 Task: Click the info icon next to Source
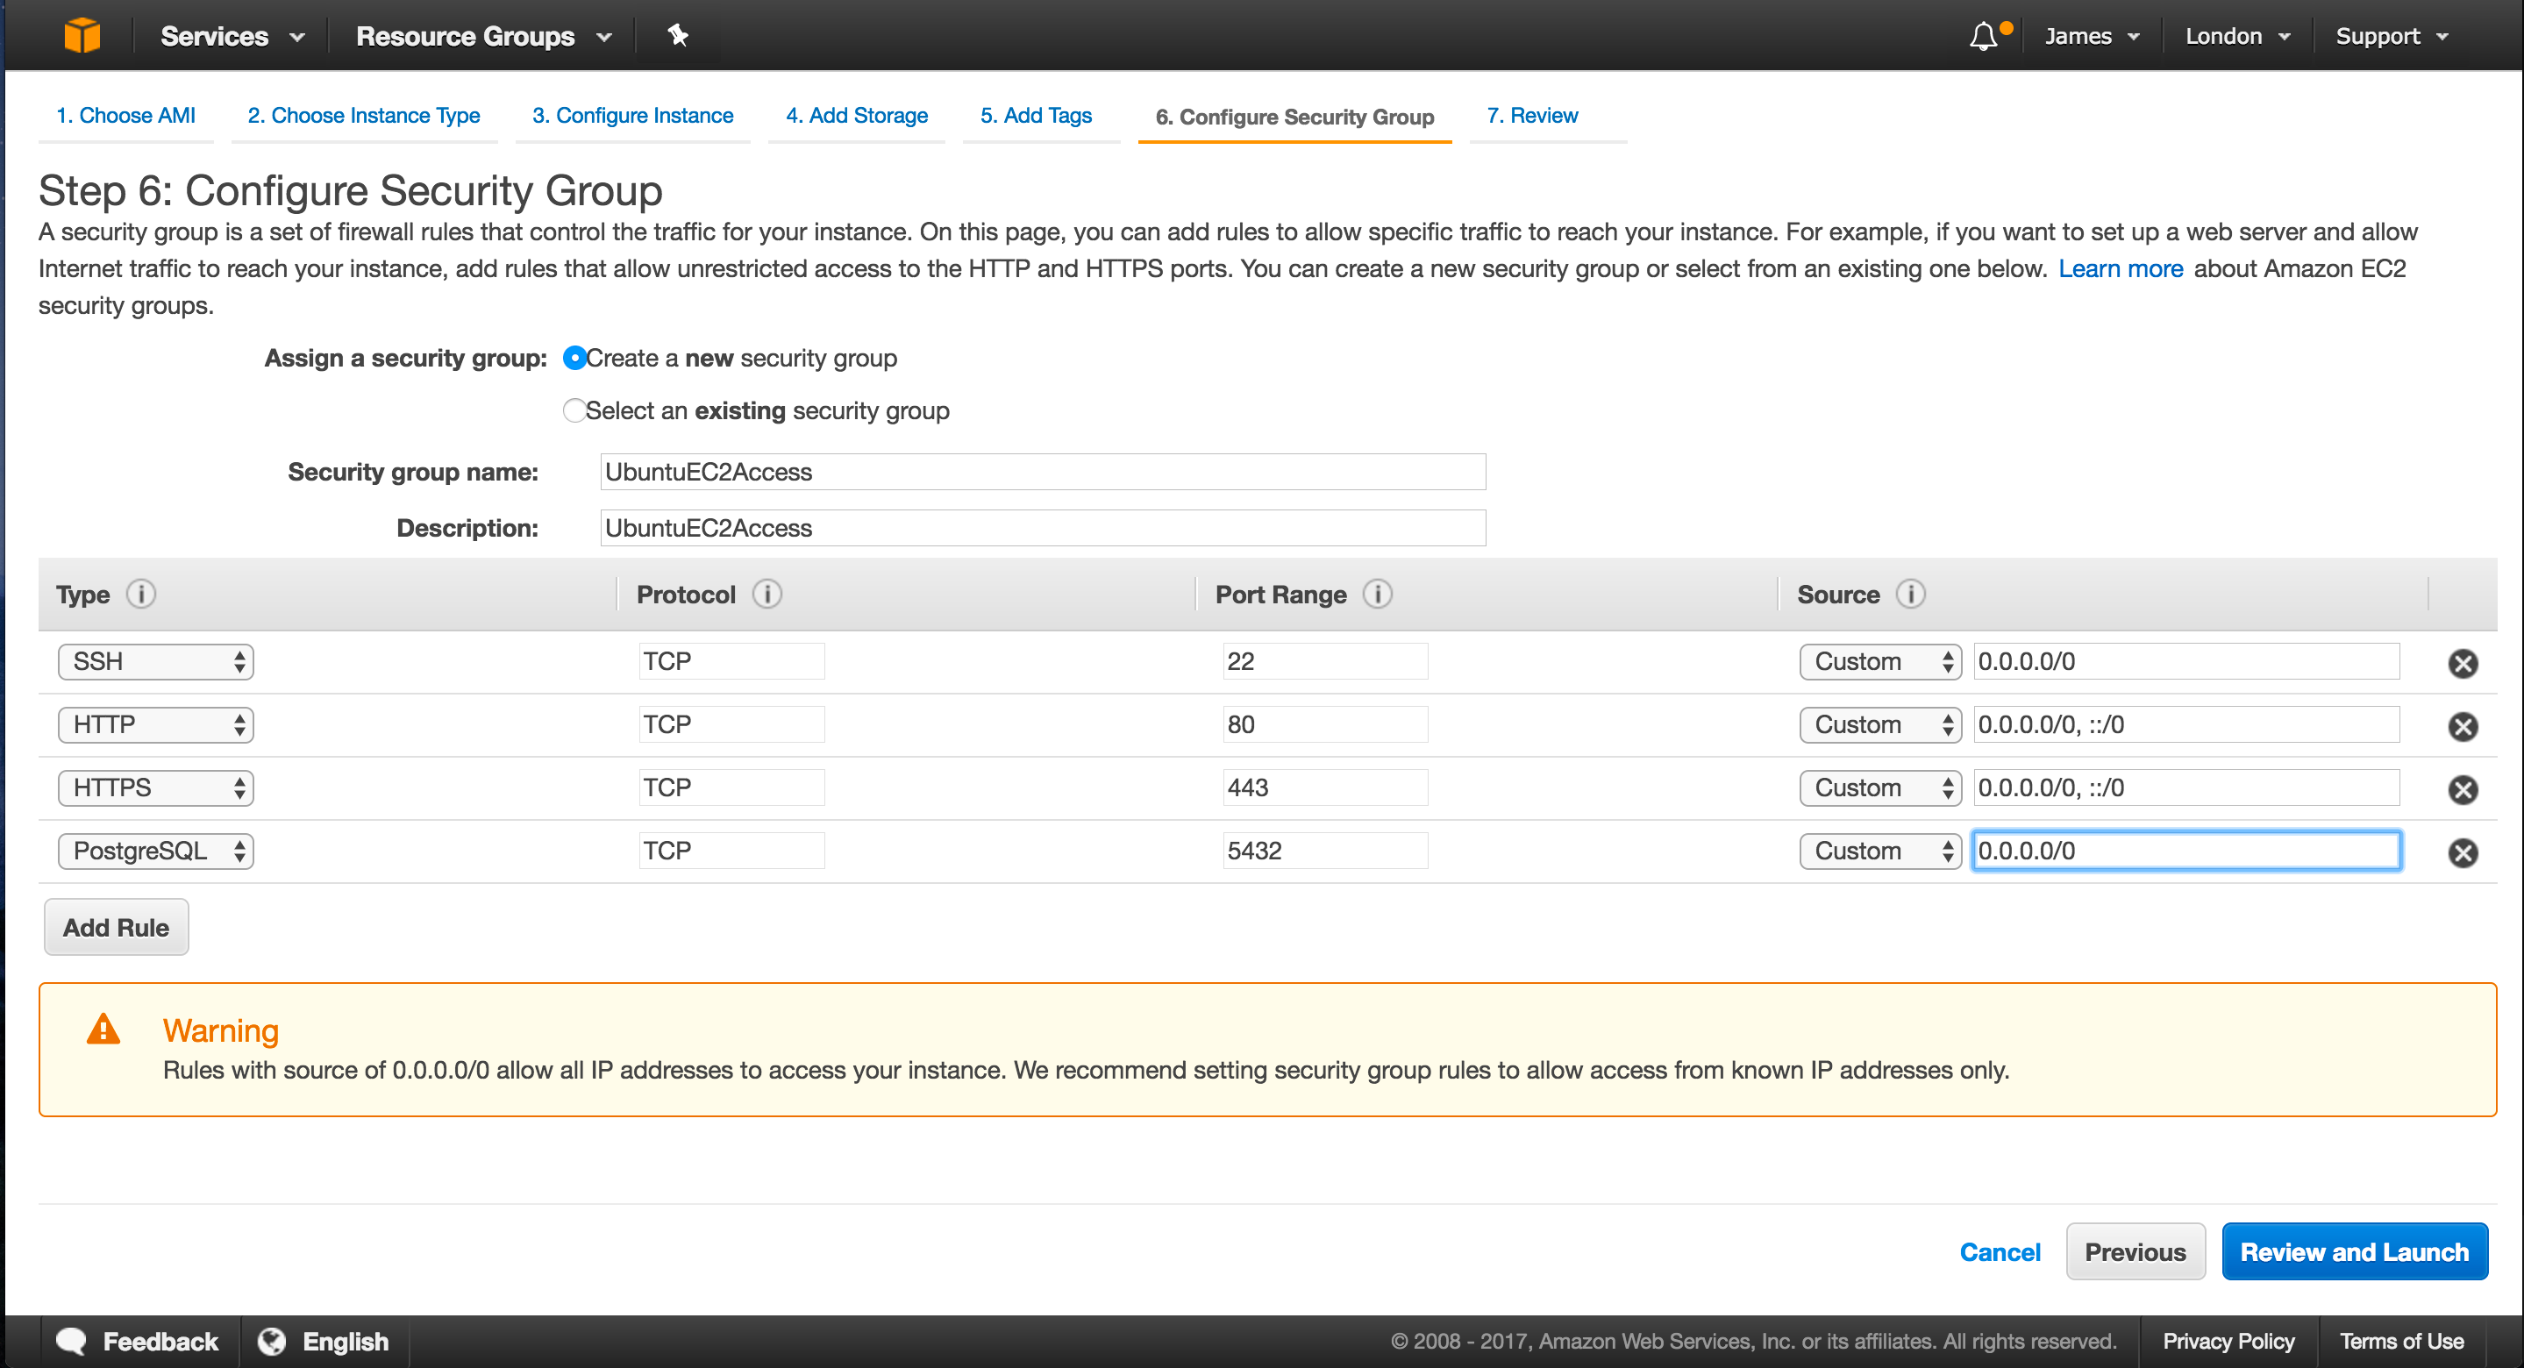point(1909,594)
